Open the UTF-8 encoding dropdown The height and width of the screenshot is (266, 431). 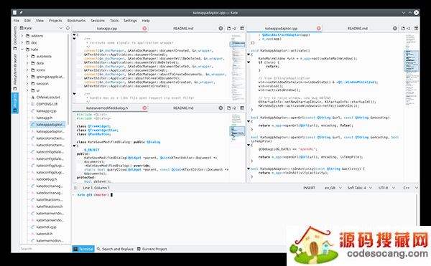(386, 188)
